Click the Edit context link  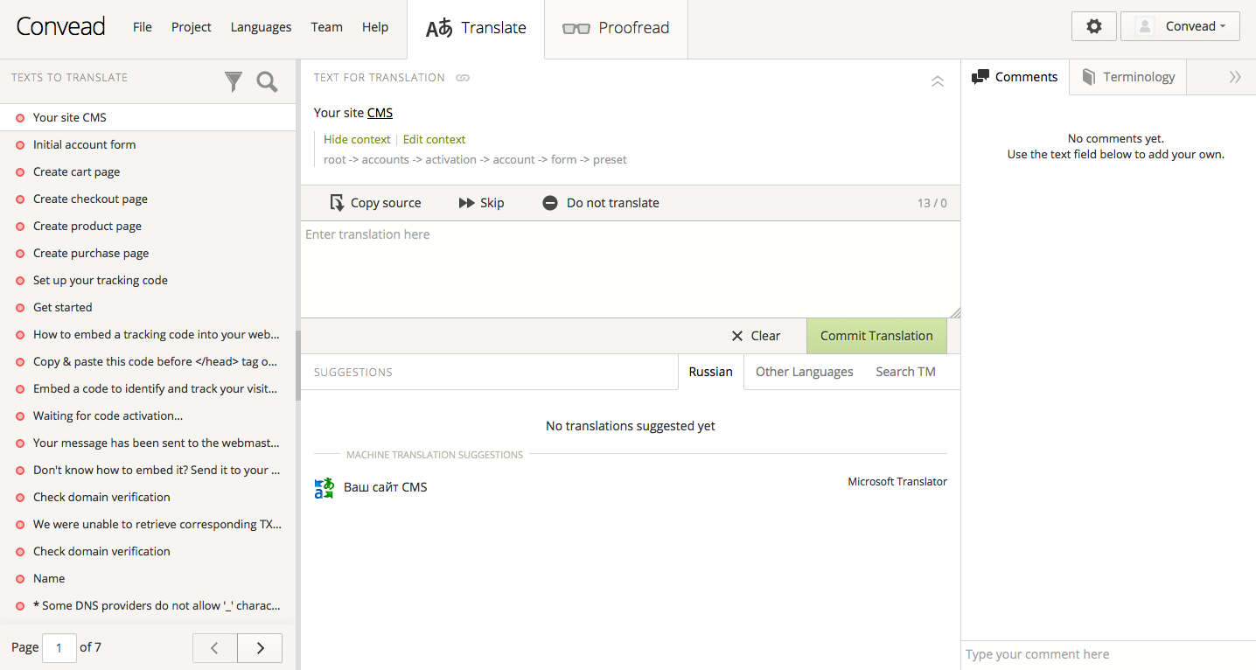pyautogui.click(x=434, y=139)
